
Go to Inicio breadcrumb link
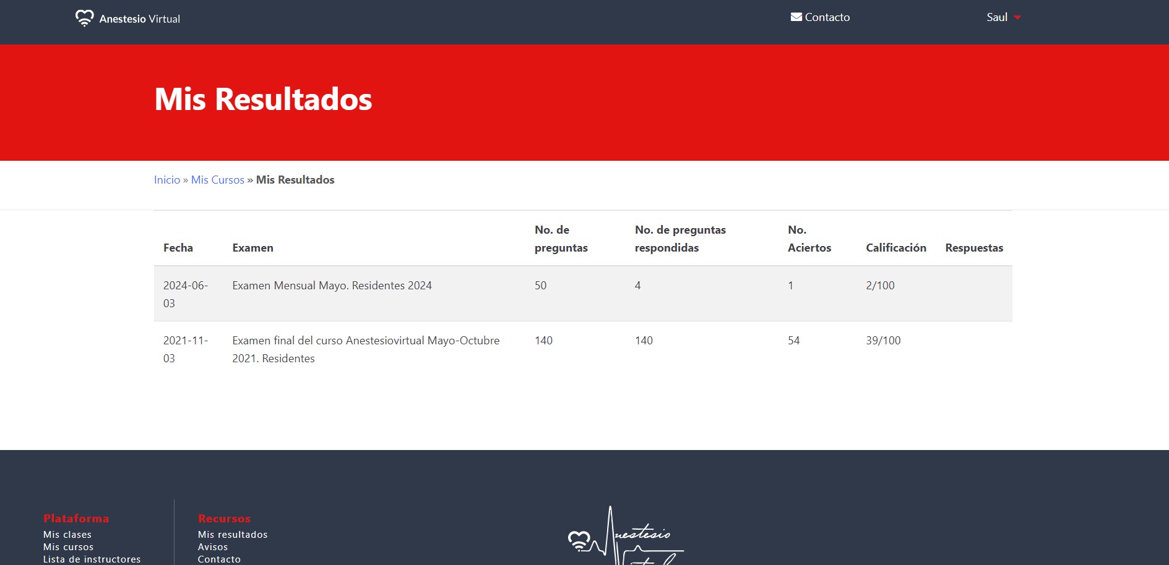coord(167,180)
